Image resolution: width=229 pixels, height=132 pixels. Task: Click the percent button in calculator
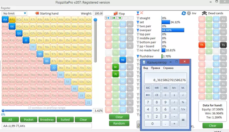tap(183, 102)
